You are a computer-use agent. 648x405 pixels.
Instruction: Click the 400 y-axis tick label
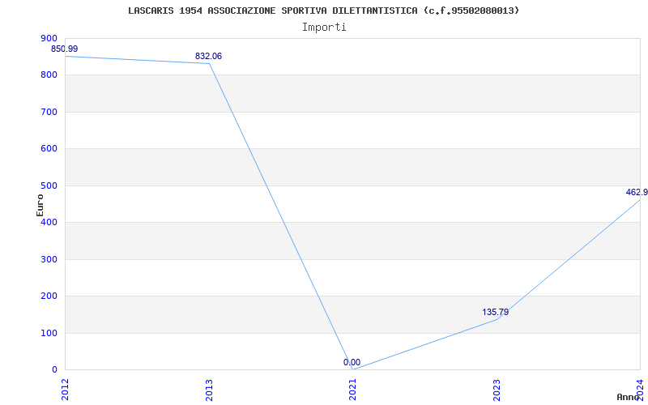coord(49,222)
